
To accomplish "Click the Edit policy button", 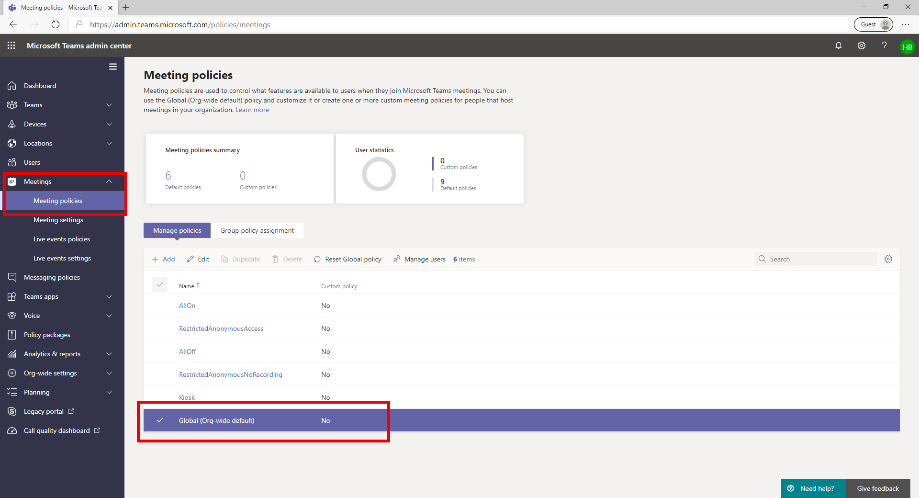I will tap(198, 259).
